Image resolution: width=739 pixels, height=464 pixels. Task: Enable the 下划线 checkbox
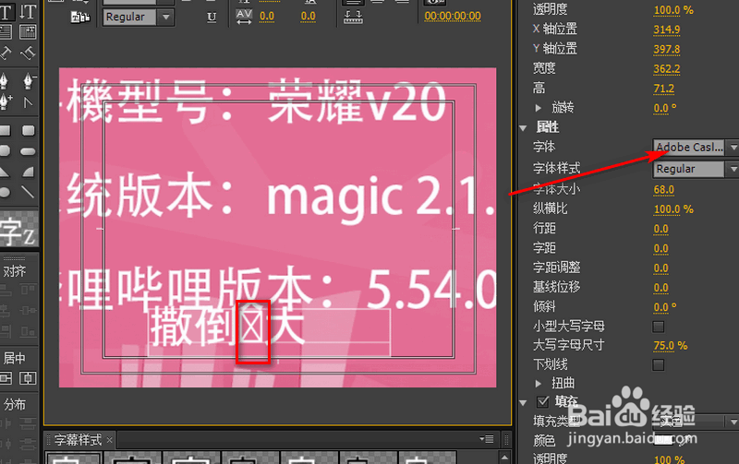coord(659,364)
